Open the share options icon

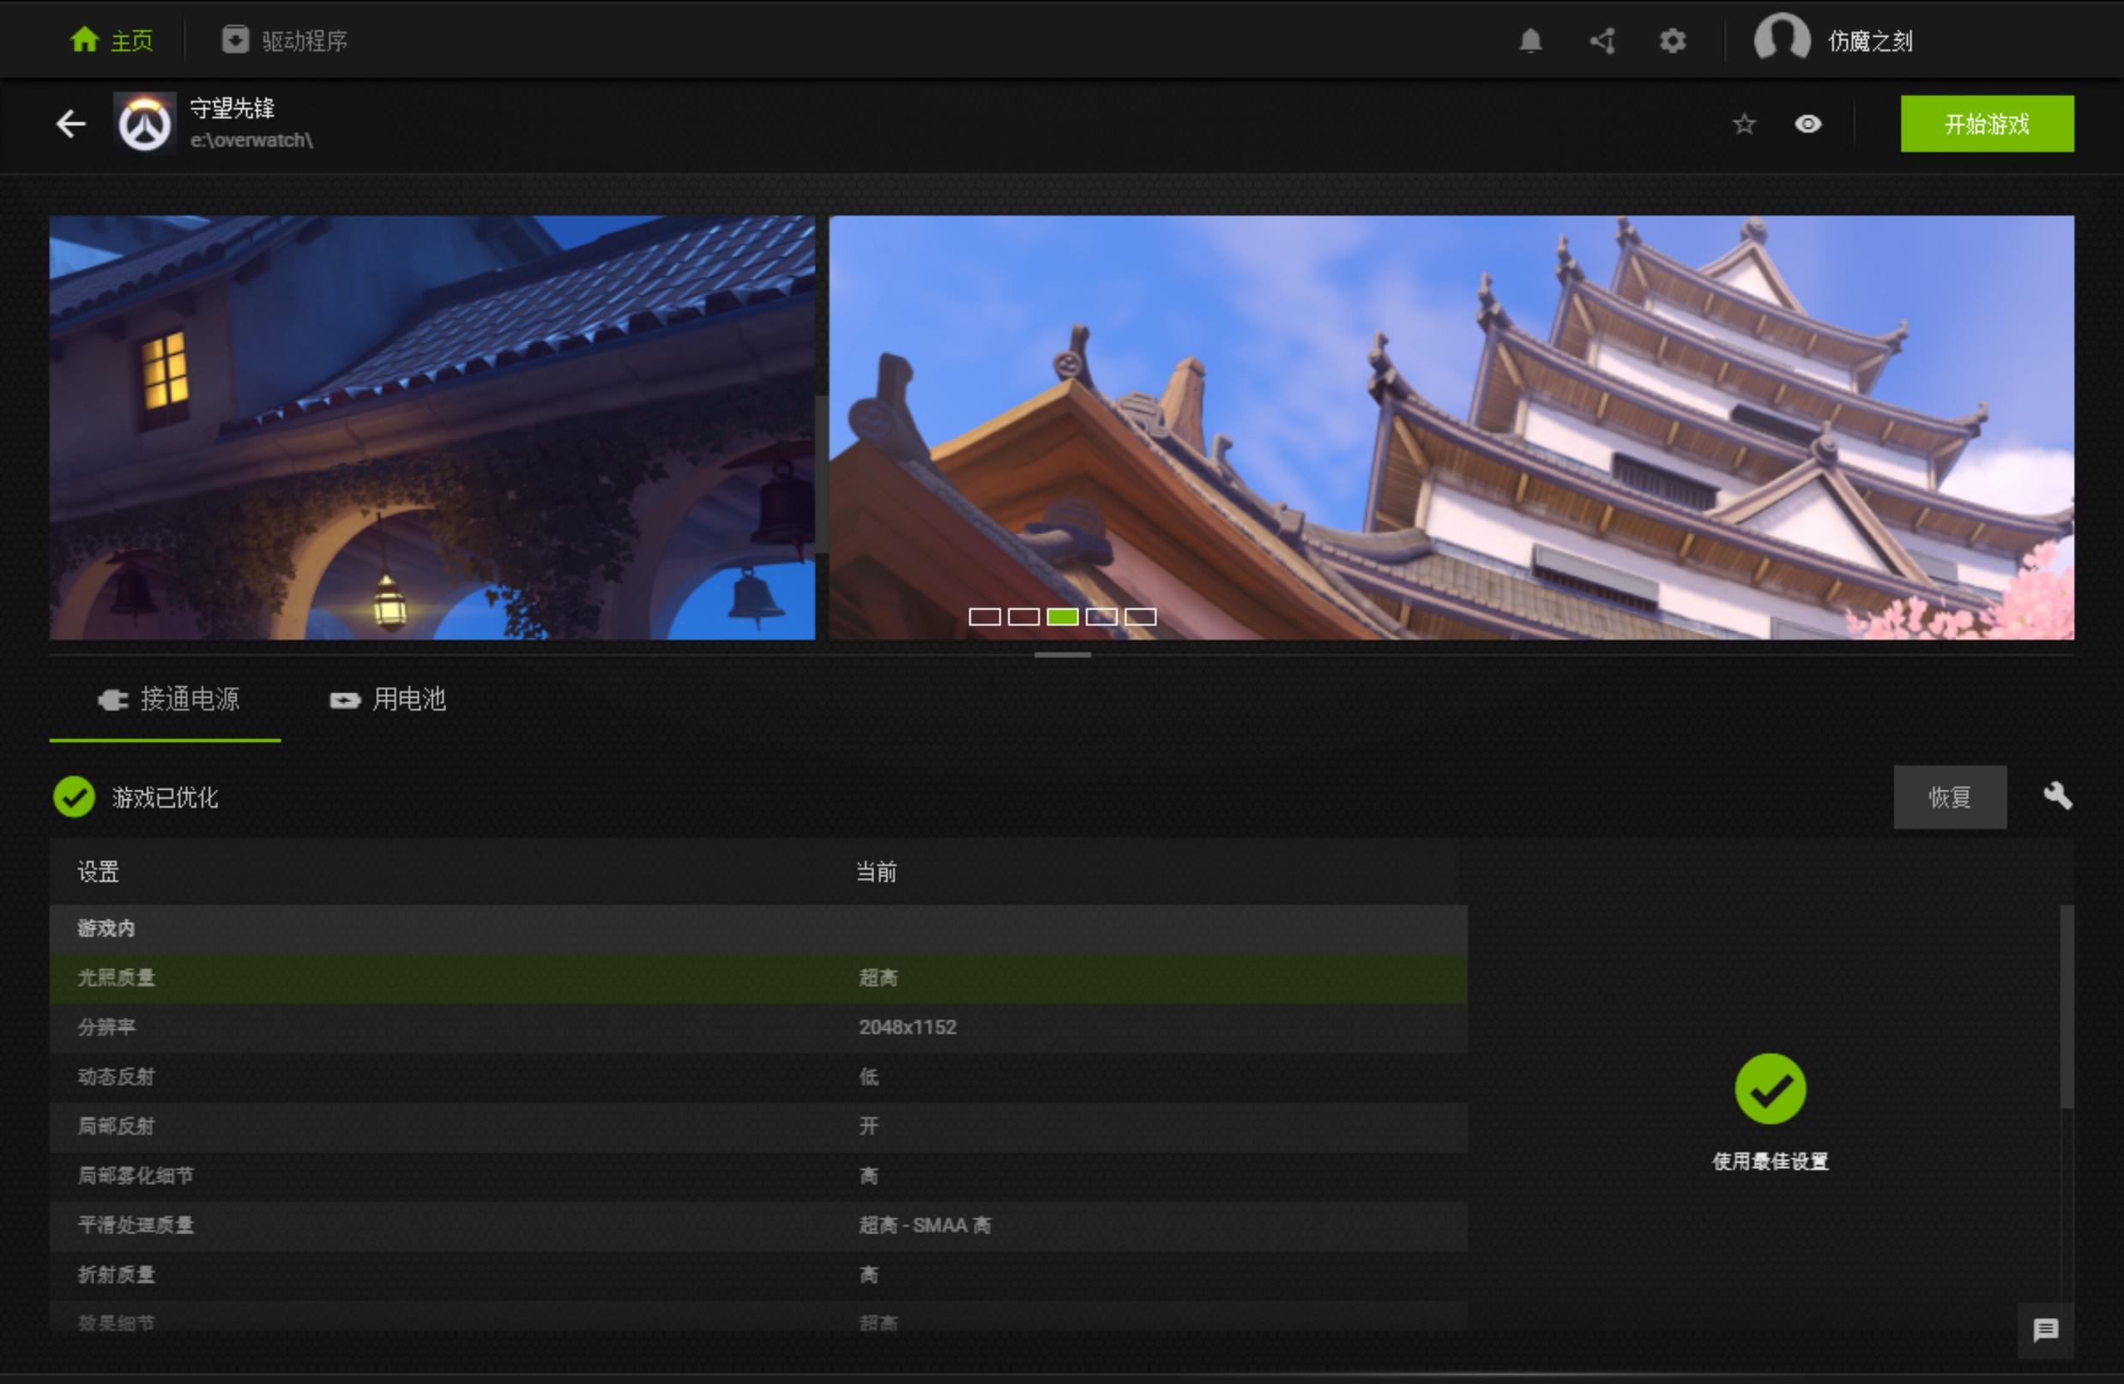pyautogui.click(x=1601, y=39)
